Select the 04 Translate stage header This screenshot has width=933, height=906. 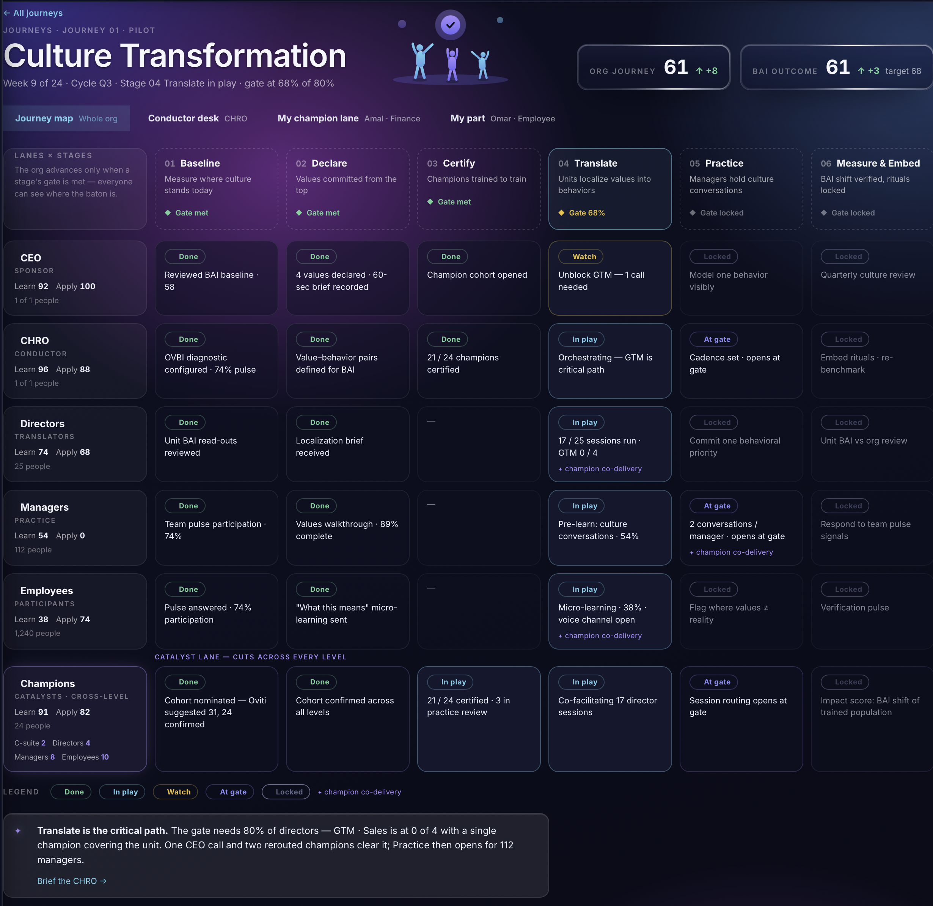tap(610, 189)
